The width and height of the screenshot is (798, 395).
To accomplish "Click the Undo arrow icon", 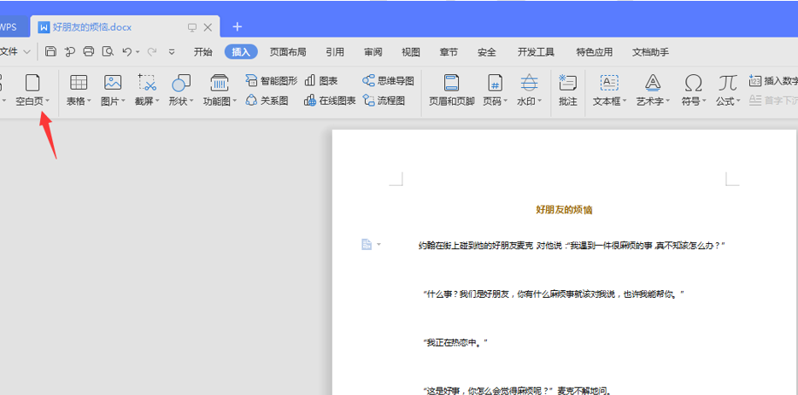I will coord(127,52).
